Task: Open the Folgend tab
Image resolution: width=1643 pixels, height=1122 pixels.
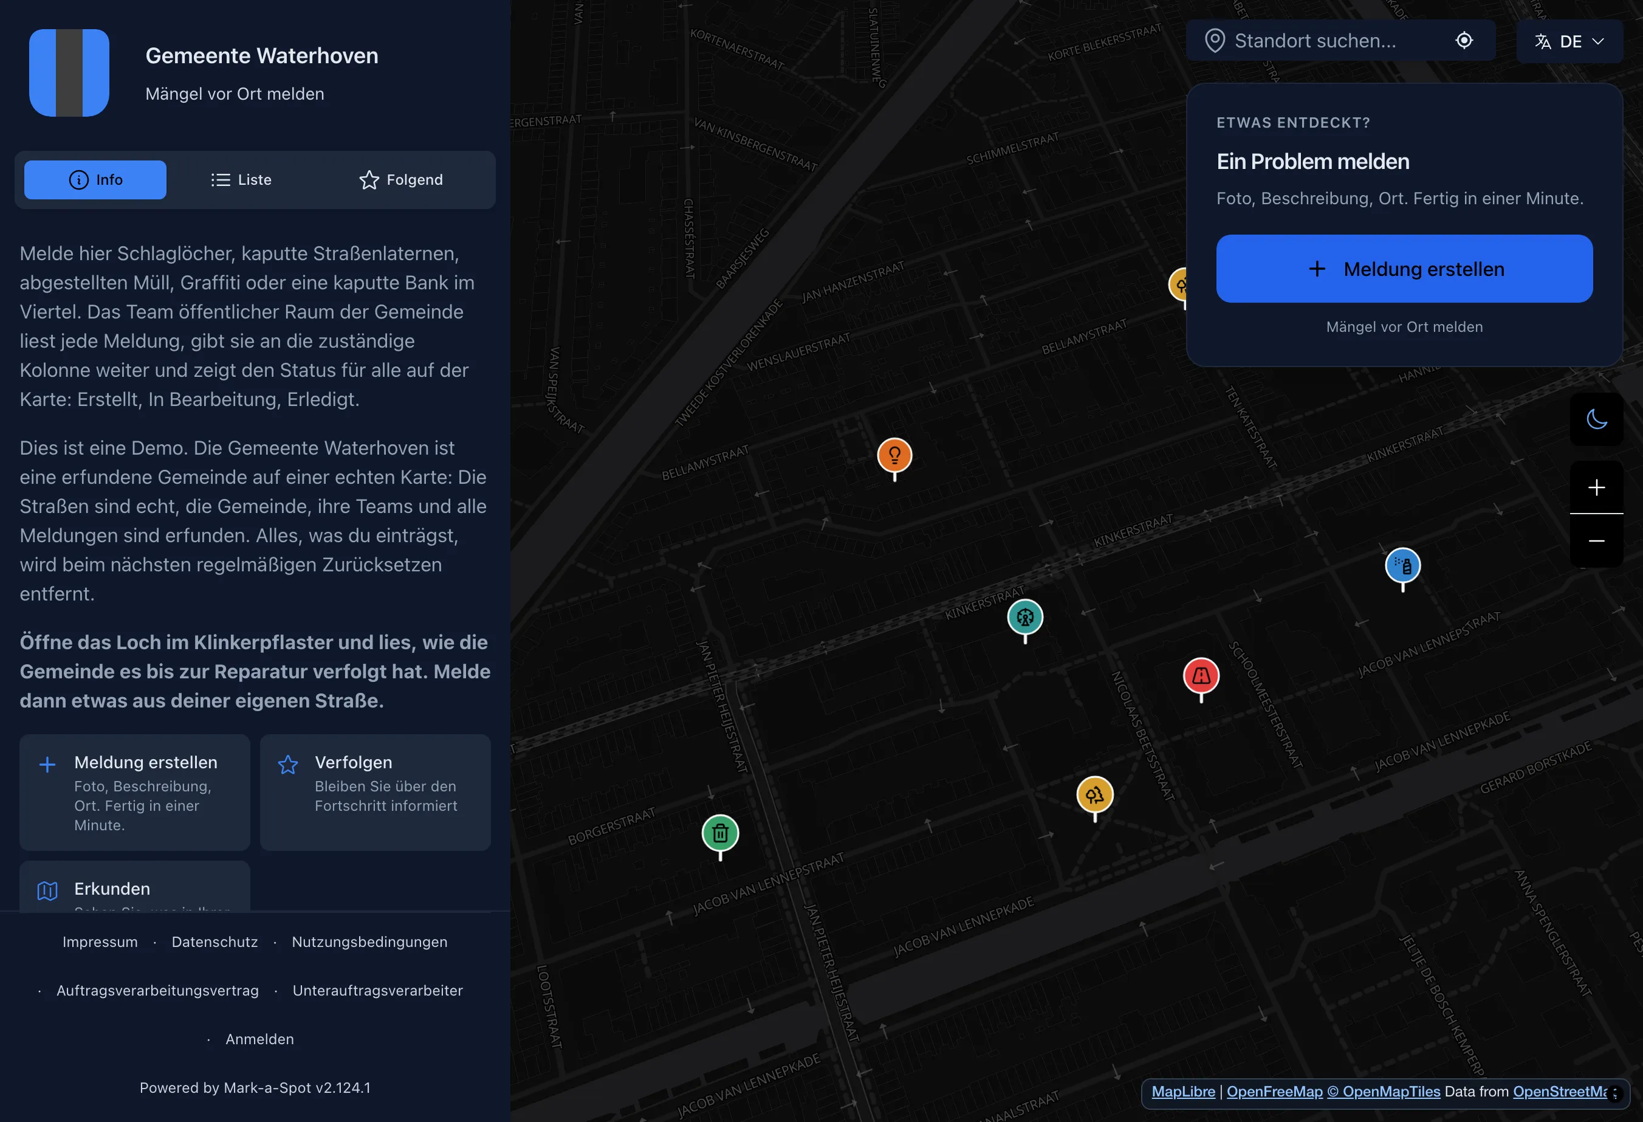Action: [x=401, y=179]
